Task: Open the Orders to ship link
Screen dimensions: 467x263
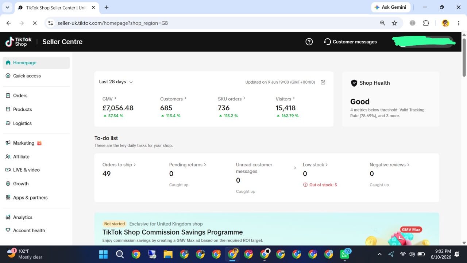Action: 119,165
